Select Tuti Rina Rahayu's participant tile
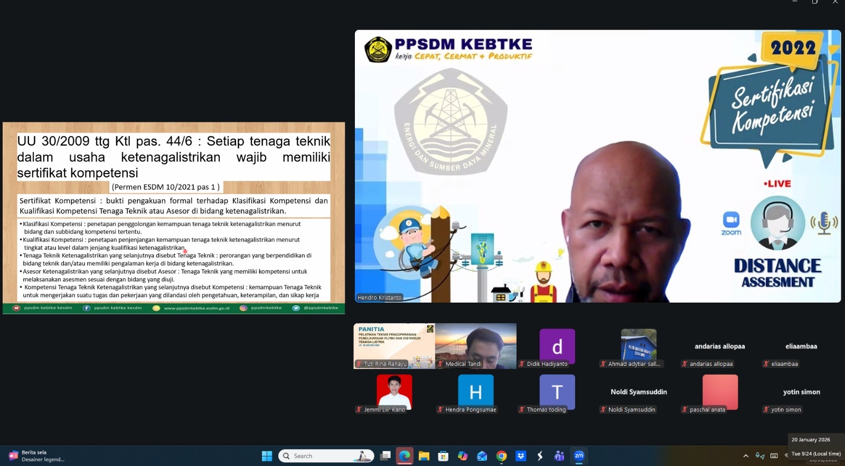This screenshot has height=466, width=845. 394,346
